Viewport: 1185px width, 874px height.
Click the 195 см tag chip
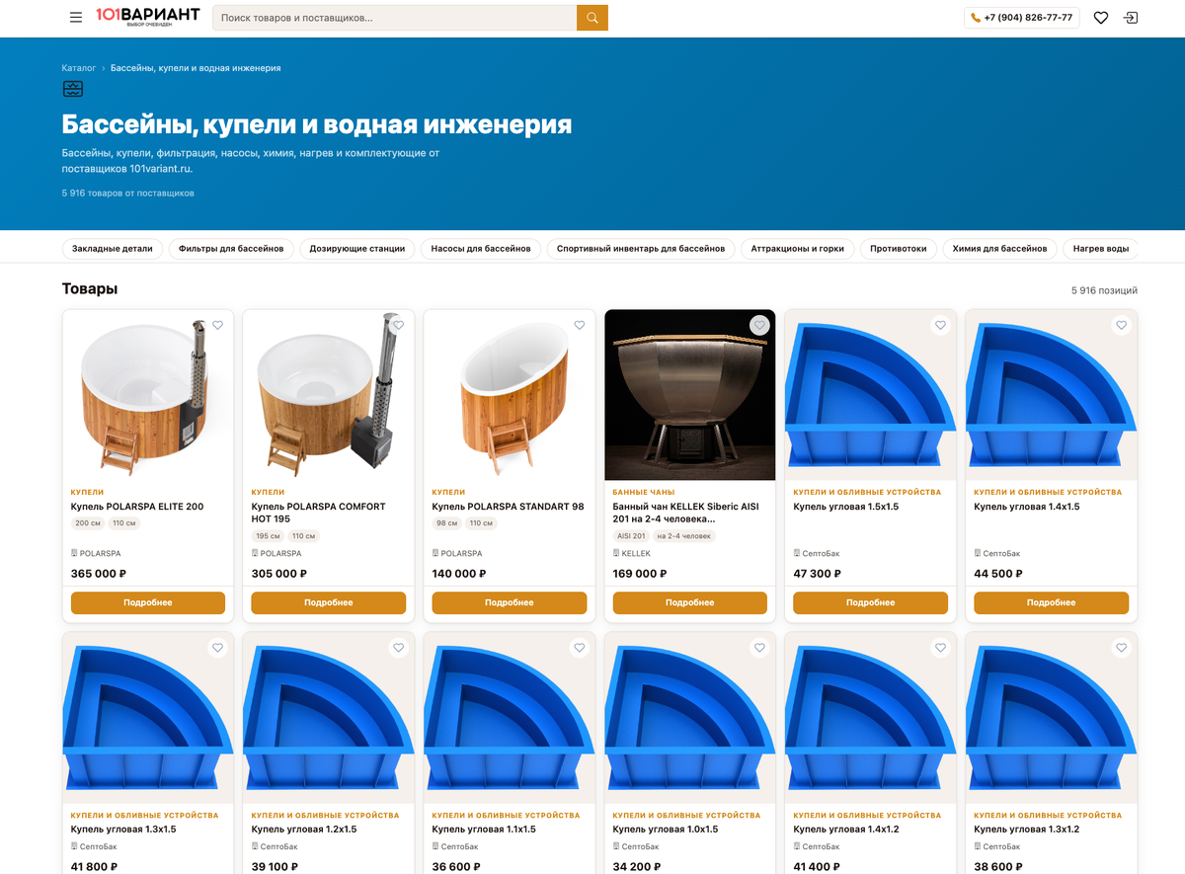click(x=269, y=536)
